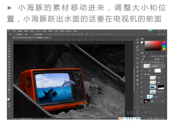Select the Brush tool
174x121 pixels.
[9, 60]
